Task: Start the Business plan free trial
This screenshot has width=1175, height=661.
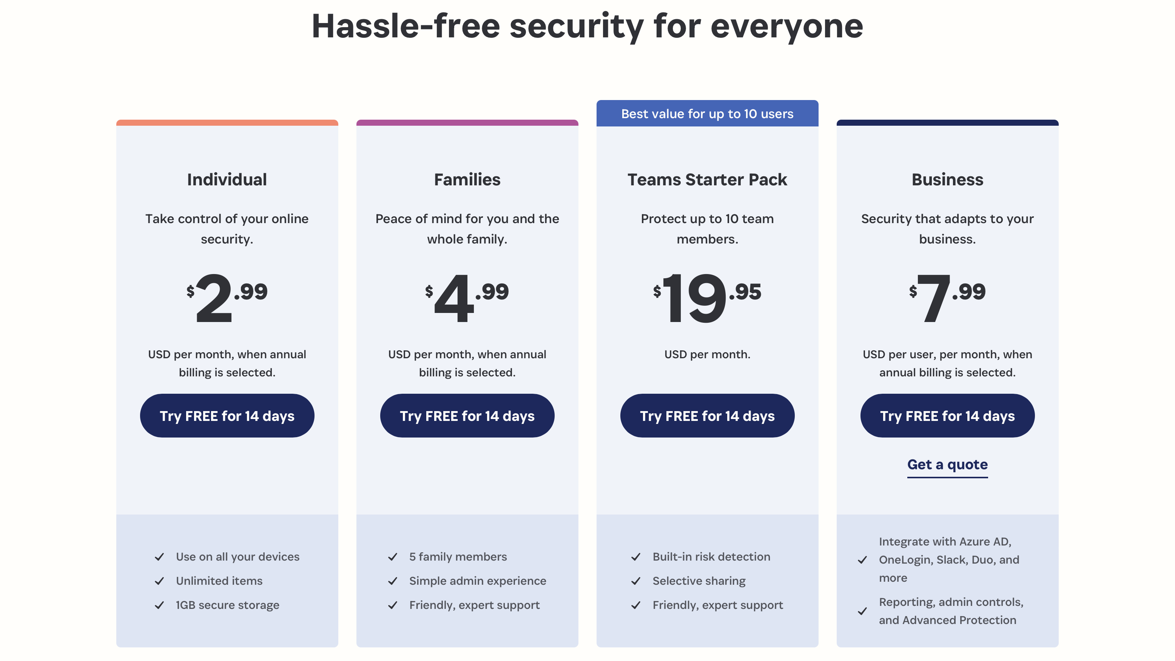Action: pyautogui.click(x=947, y=416)
